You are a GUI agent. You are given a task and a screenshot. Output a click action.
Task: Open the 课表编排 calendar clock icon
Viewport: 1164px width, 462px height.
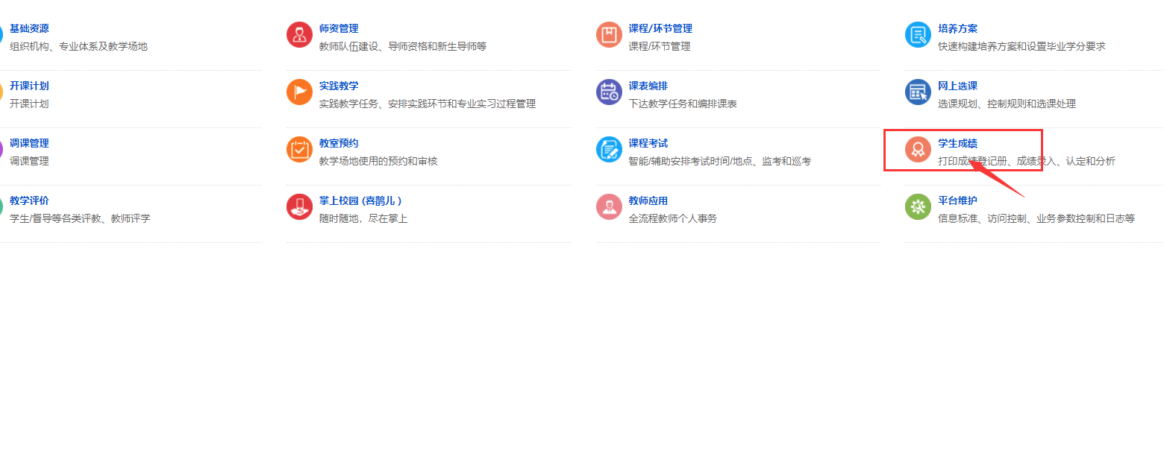pyautogui.click(x=609, y=92)
